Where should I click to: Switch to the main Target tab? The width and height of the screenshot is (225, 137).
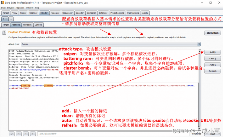(6, 13)
